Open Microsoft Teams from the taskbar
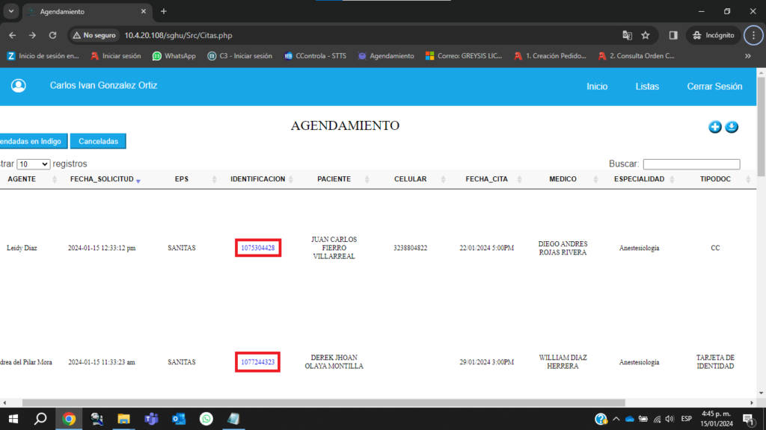The height and width of the screenshot is (430, 766). tap(151, 419)
